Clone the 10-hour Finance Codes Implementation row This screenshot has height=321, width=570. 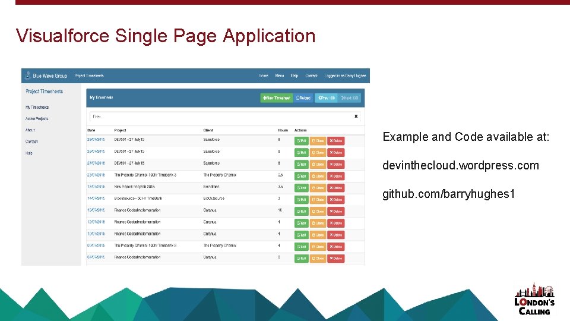318,212
